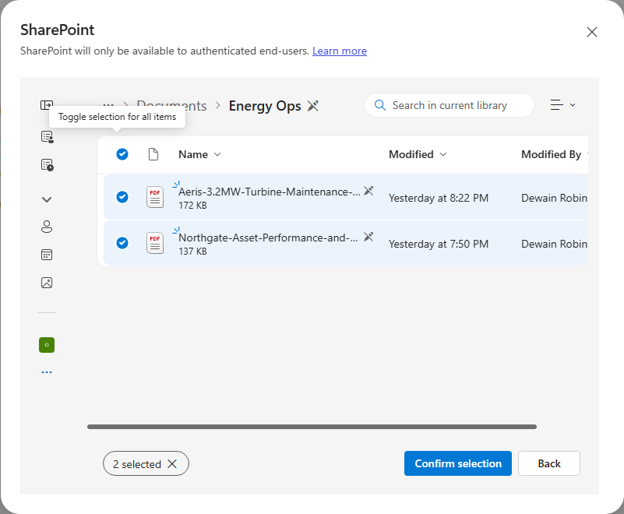Expand the sidebar chevron down

pos(47,199)
